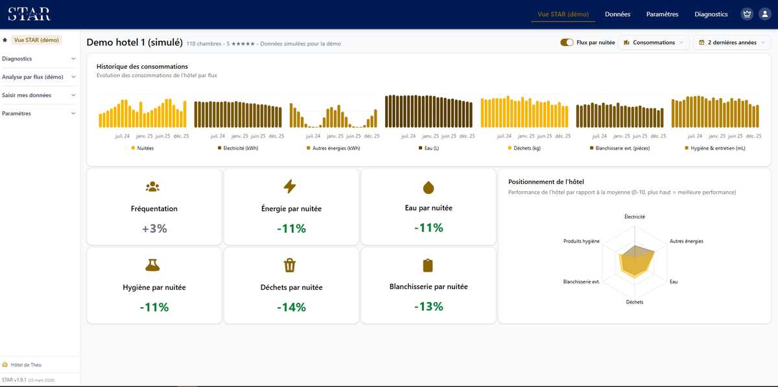The width and height of the screenshot is (778, 387).
Task: Expand the Diagnostics sidebar section
Action: pyautogui.click(x=40, y=59)
